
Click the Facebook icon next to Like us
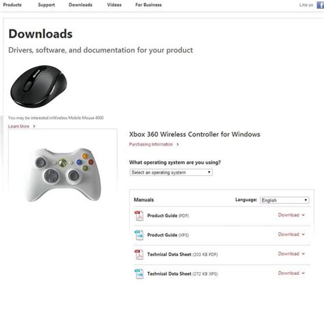(321, 5)
